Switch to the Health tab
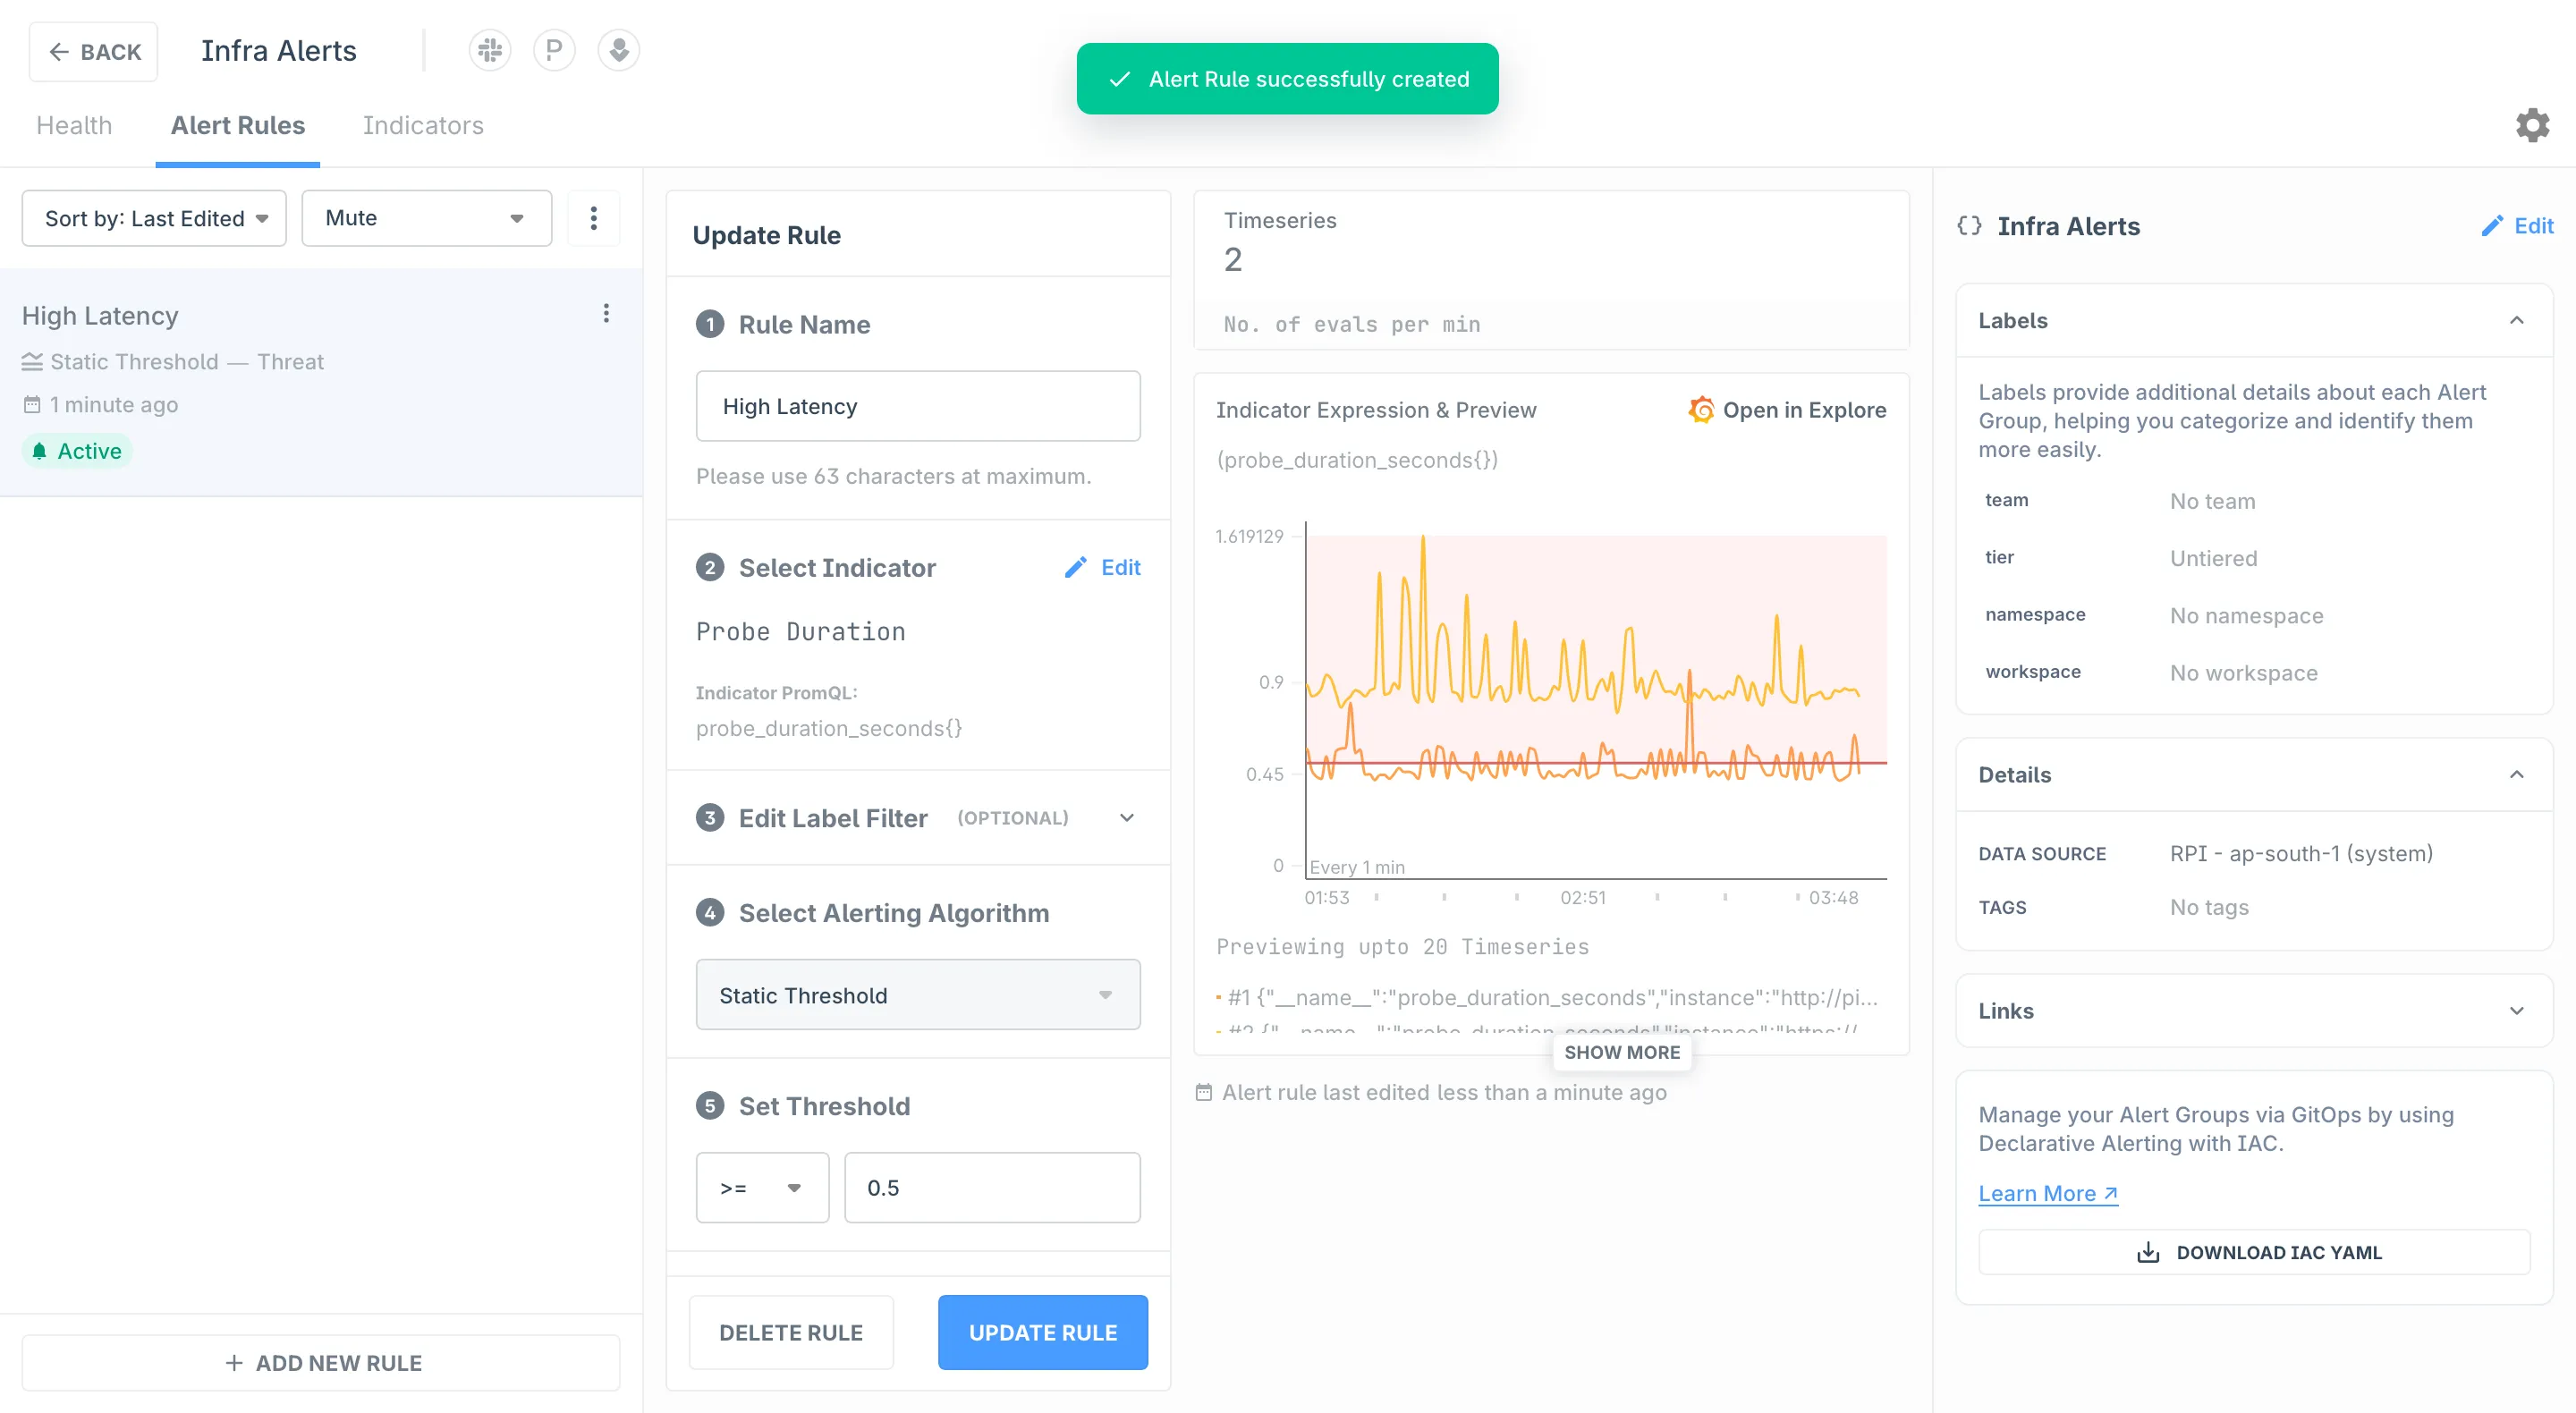This screenshot has height=1413, width=2576. pos(74,125)
